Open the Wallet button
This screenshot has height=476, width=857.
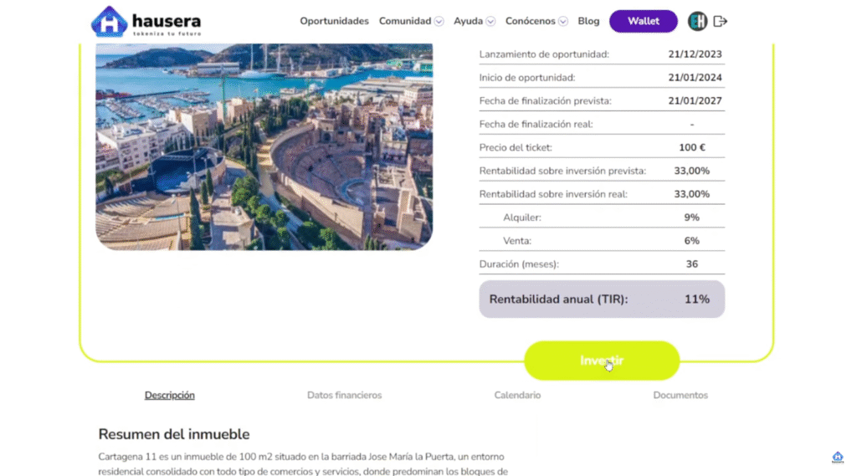point(643,22)
